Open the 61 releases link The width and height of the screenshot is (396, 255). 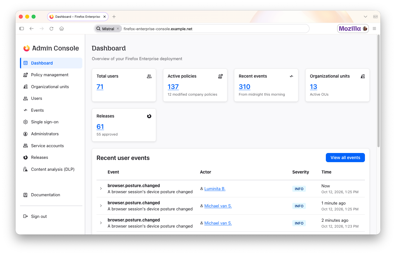100,127
